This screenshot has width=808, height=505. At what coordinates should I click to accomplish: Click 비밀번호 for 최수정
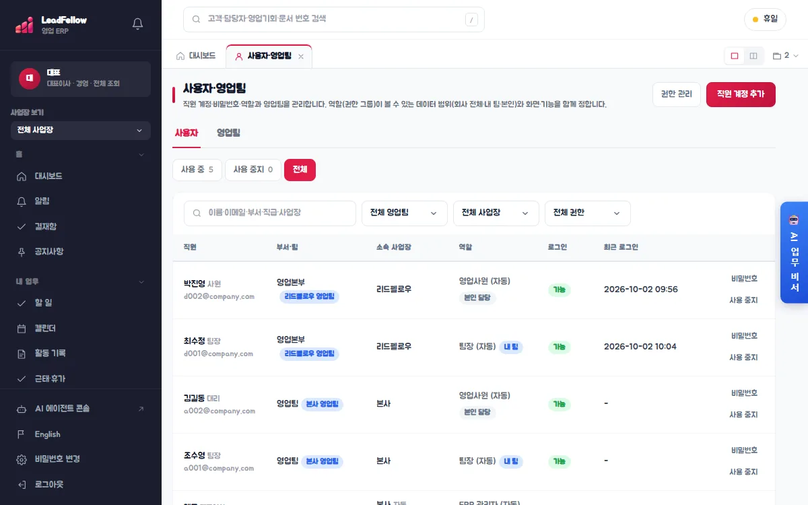click(x=744, y=335)
